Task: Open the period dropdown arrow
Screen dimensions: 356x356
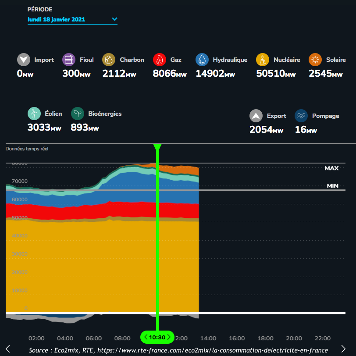Action: 114,19
